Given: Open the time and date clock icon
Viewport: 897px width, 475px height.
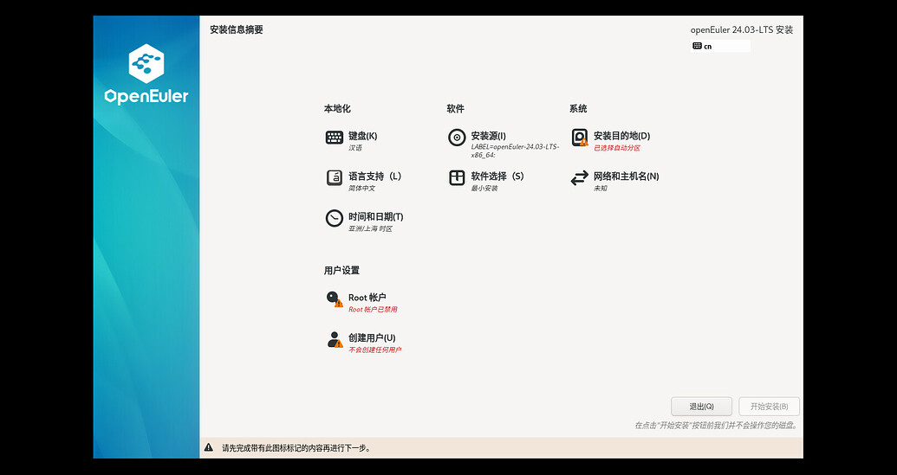Looking at the screenshot, I should point(334,218).
